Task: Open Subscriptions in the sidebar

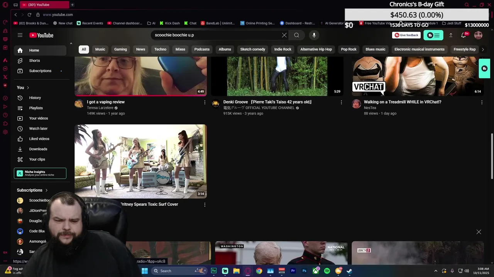Action: [40, 71]
